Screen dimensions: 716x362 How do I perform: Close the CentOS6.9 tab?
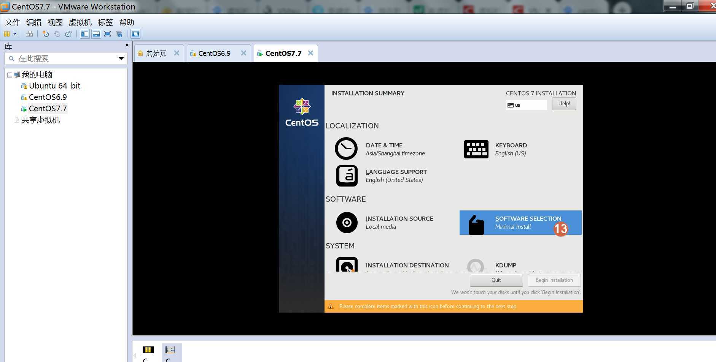(x=243, y=53)
